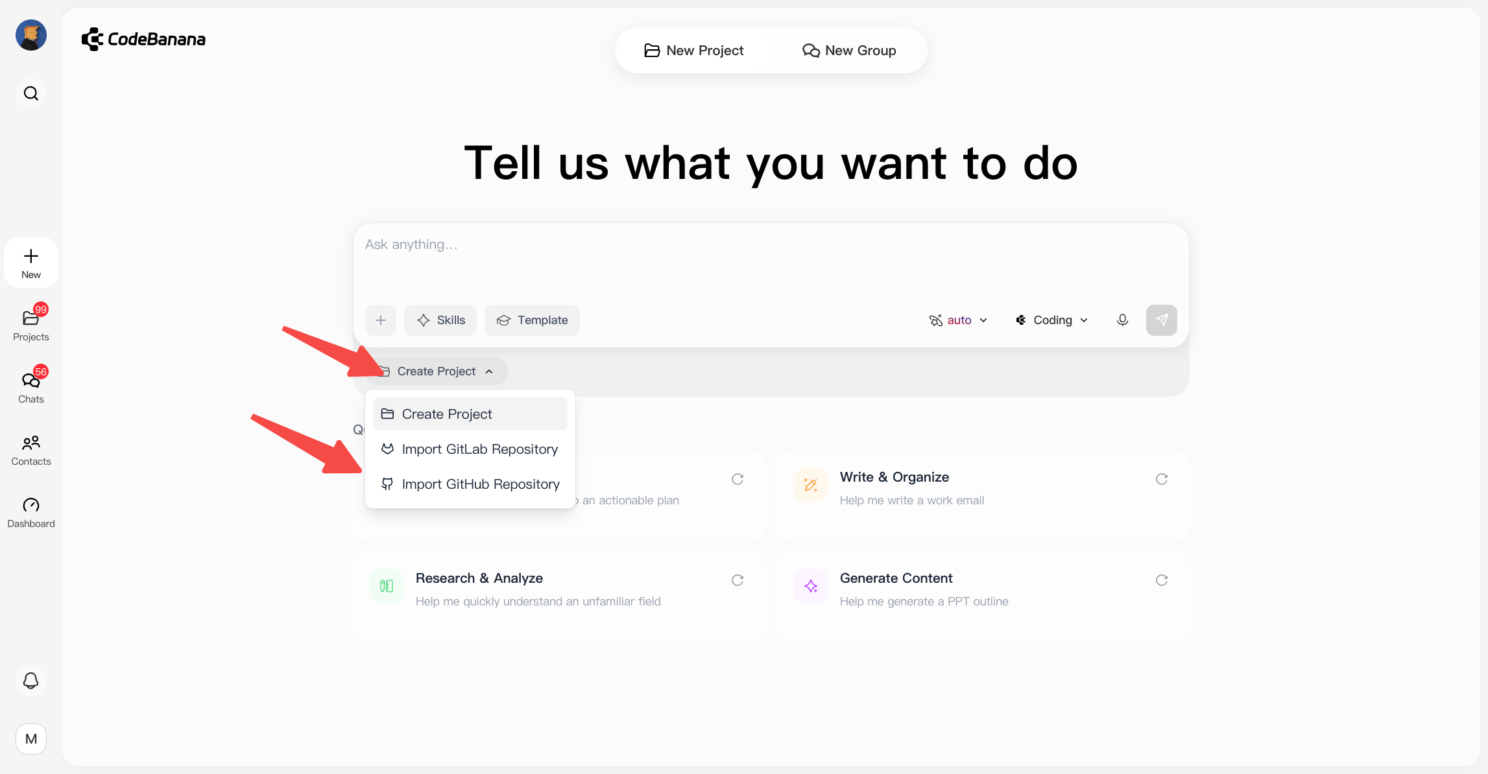Open the auto model dropdown

pyautogui.click(x=958, y=320)
